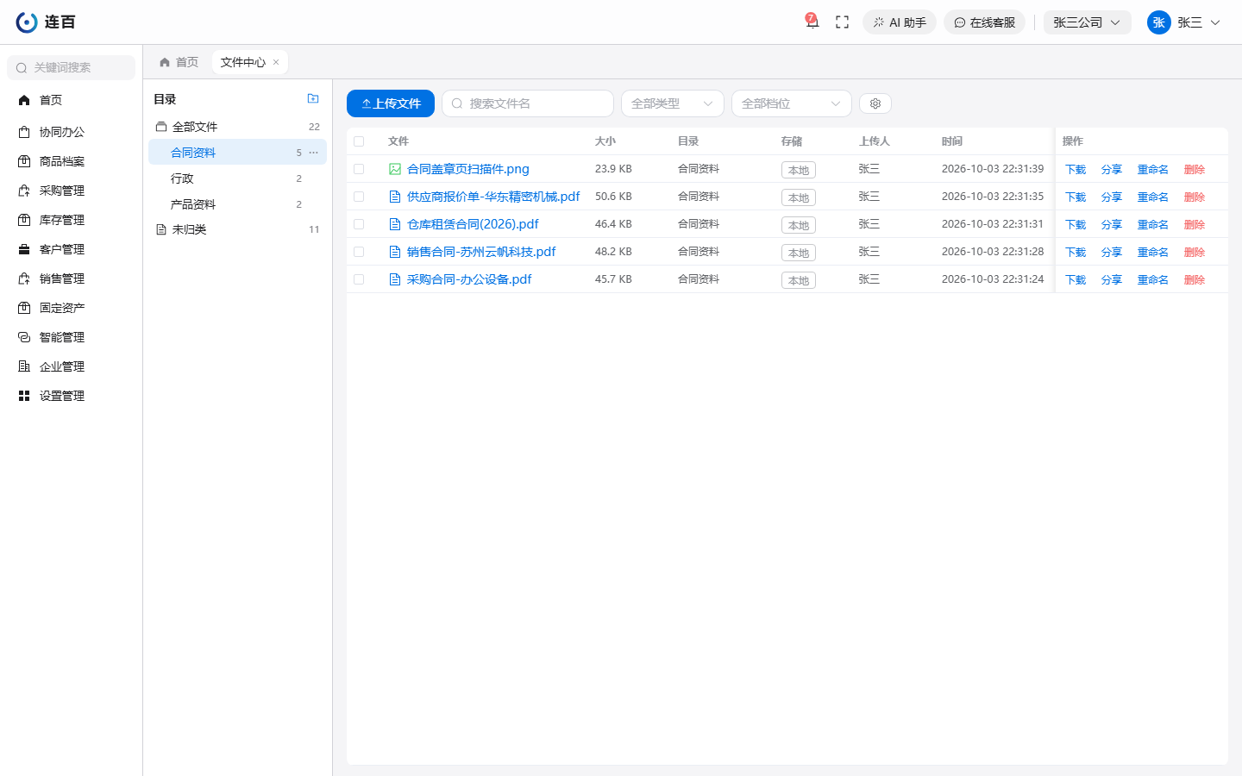
Task: Toggle fullscreen mode icon
Action: pyautogui.click(x=843, y=22)
